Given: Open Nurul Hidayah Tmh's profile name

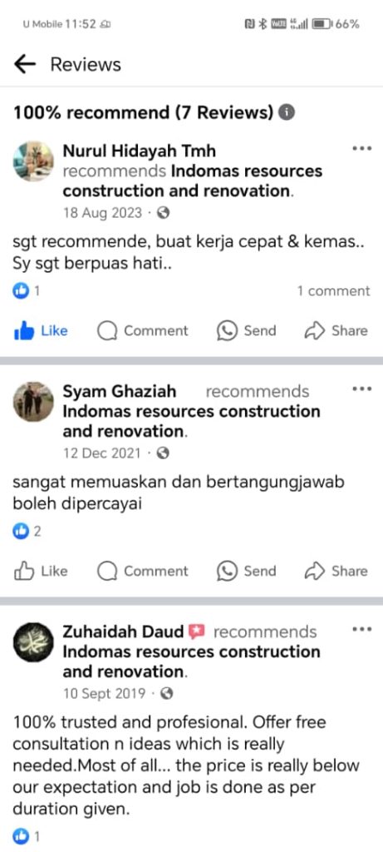Looking at the screenshot, I should (140, 150).
